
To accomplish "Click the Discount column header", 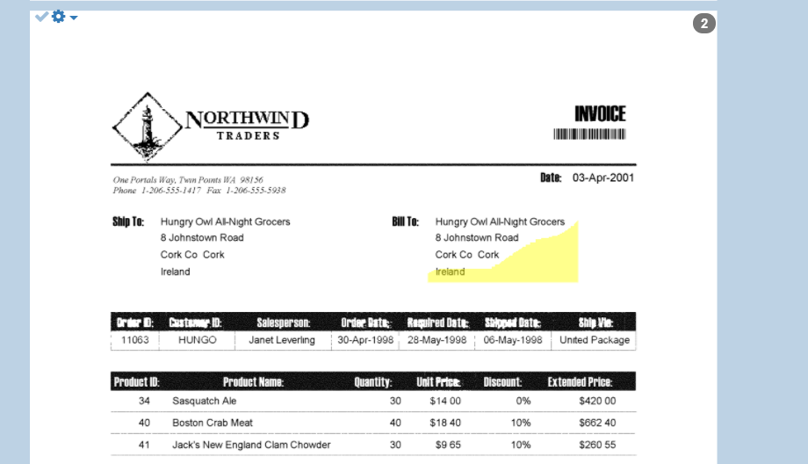I will click(x=502, y=382).
